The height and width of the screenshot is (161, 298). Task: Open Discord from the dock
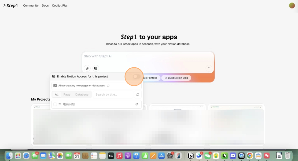click(x=233, y=155)
